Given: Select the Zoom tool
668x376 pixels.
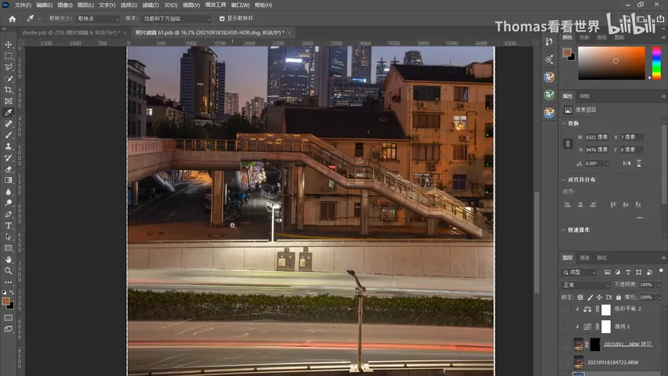Looking at the screenshot, I should pyautogui.click(x=9, y=270).
